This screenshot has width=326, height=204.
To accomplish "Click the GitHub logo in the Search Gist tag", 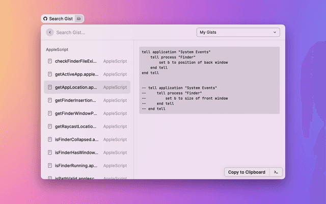I will [x=45, y=19].
